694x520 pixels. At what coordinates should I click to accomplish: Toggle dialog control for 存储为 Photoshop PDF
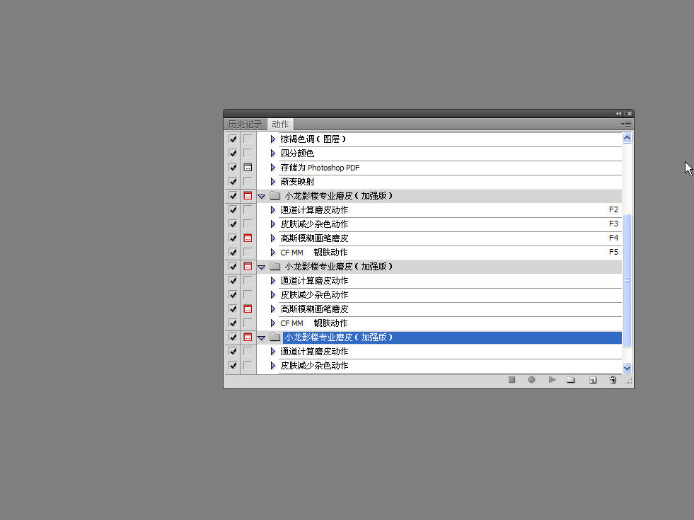click(246, 167)
